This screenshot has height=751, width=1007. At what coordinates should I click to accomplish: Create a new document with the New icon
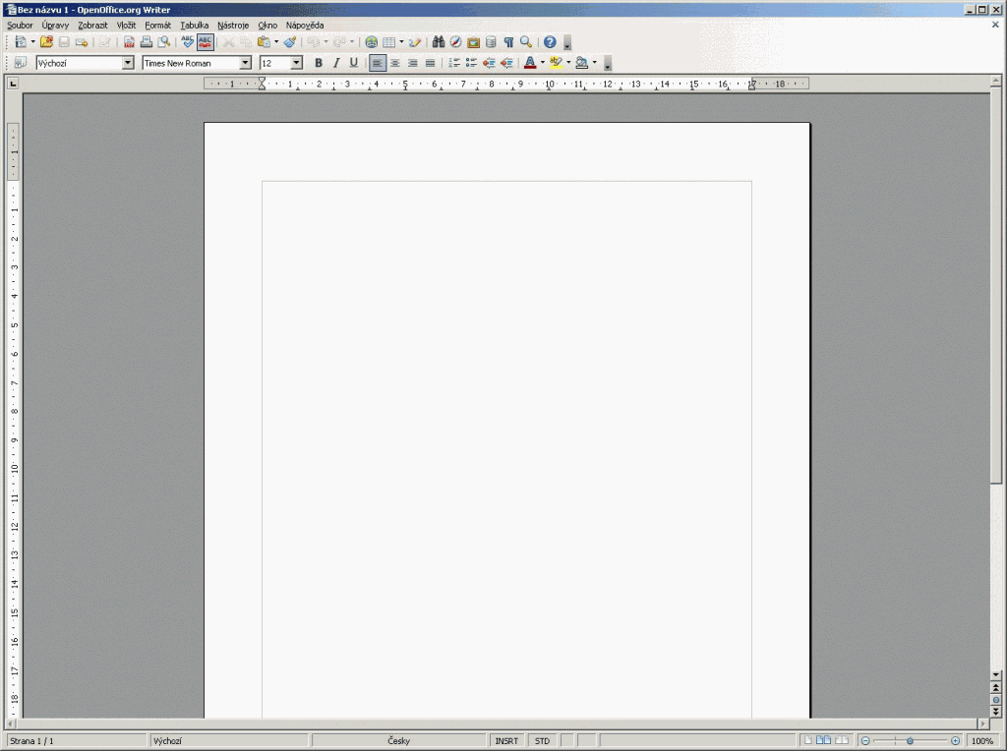click(x=20, y=42)
